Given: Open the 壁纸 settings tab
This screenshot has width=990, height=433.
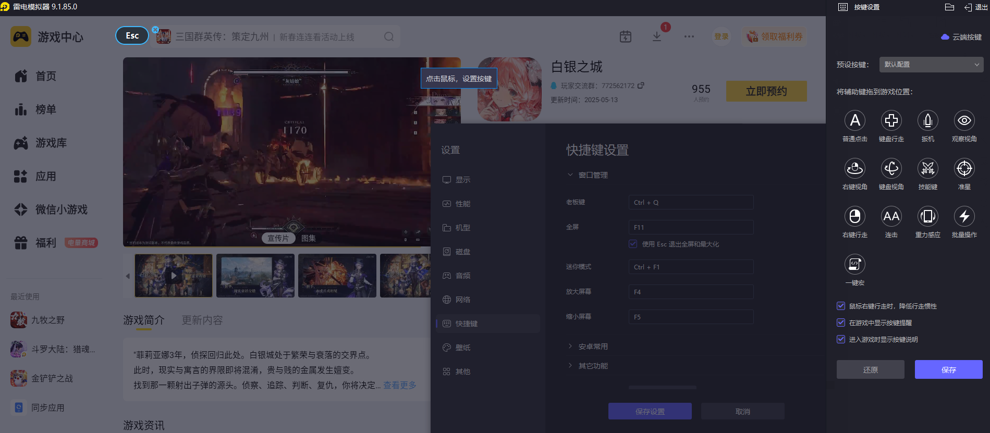Looking at the screenshot, I should coord(488,348).
